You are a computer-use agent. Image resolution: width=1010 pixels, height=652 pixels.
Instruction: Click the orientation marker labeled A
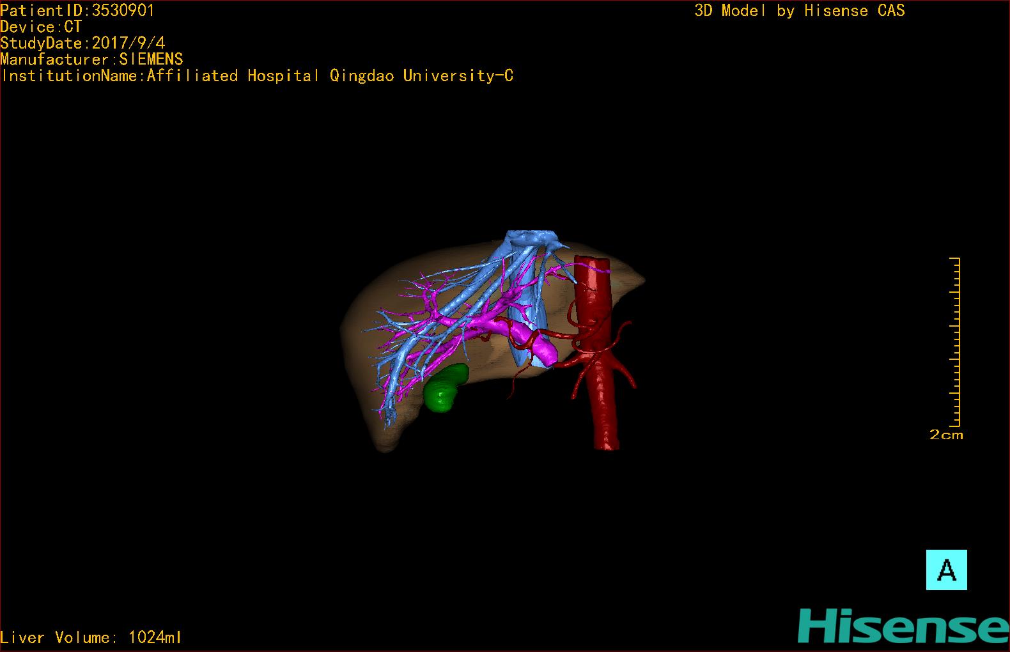tap(946, 570)
